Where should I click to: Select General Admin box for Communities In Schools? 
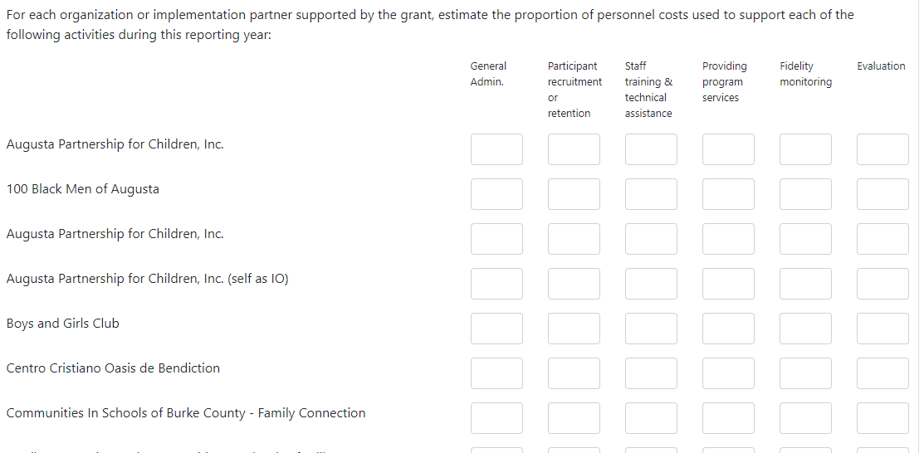(x=496, y=418)
